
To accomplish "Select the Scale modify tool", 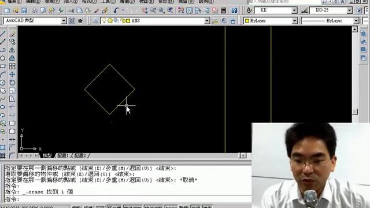I will [12, 91].
